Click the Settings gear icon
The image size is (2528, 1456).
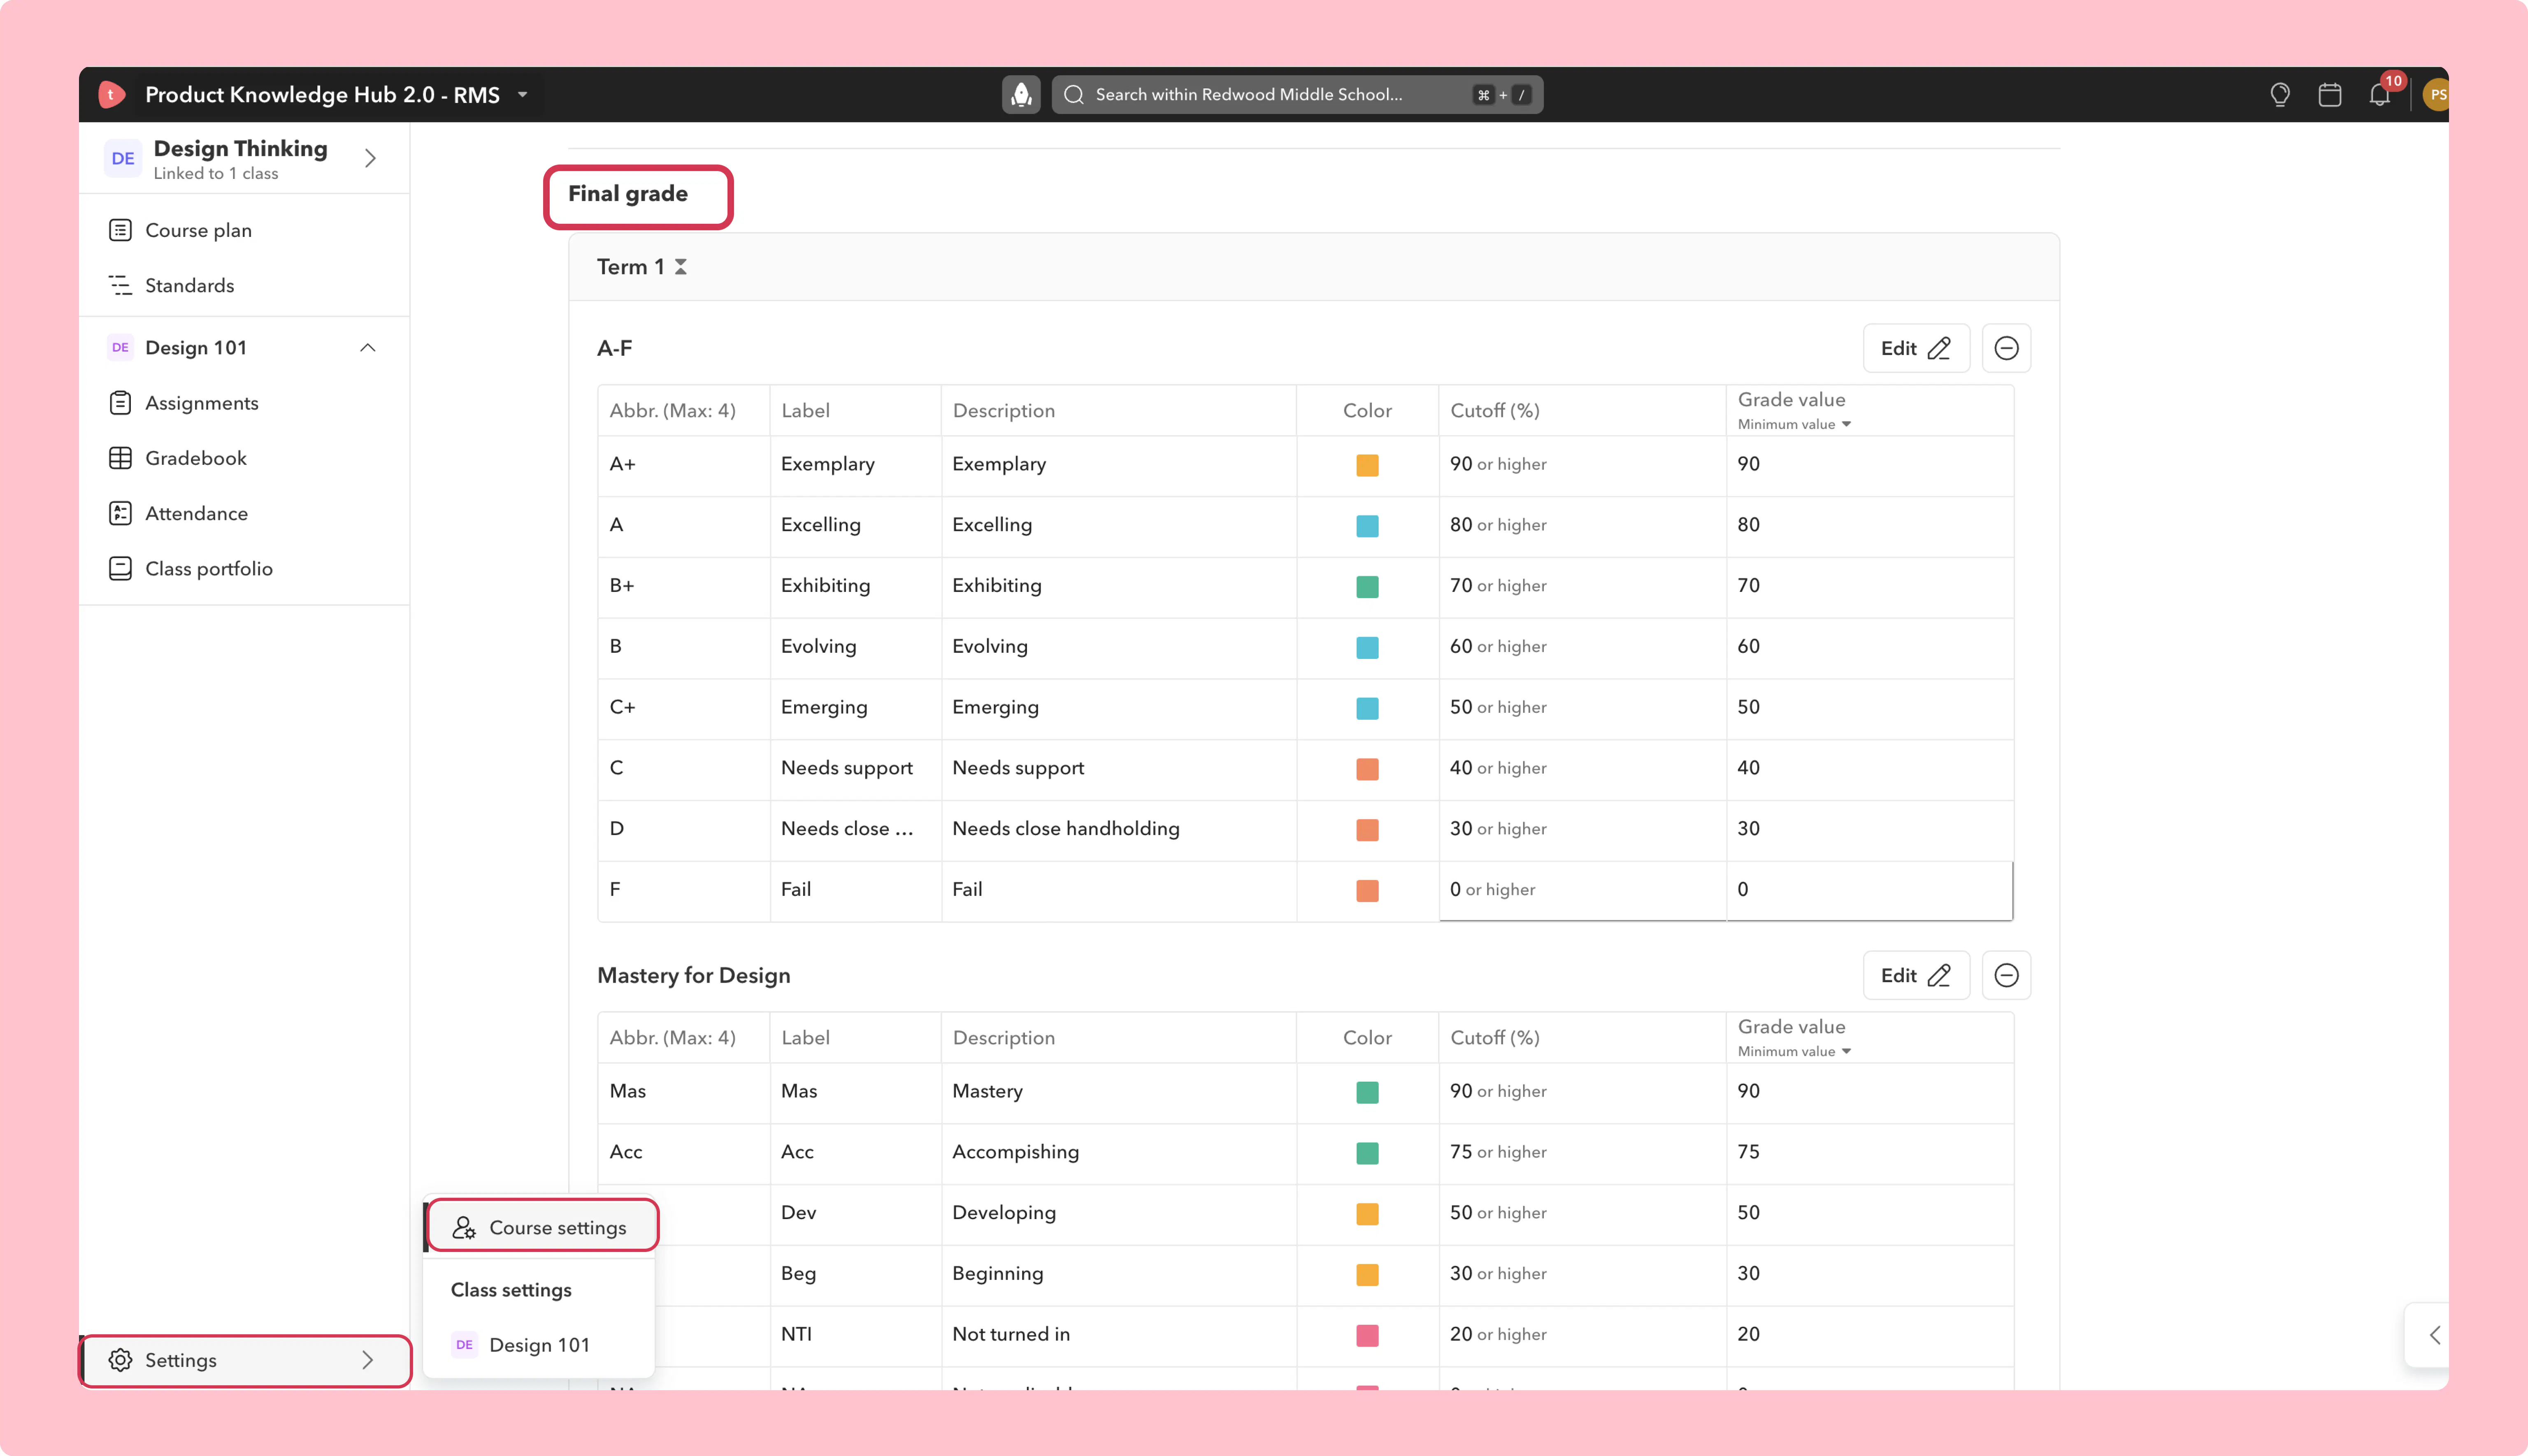[x=120, y=1360]
